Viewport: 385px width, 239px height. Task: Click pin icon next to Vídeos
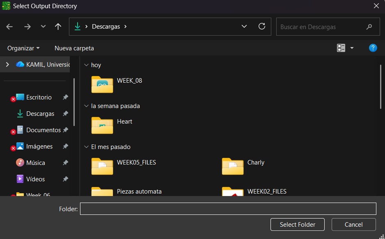pyautogui.click(x=65, y=179)
